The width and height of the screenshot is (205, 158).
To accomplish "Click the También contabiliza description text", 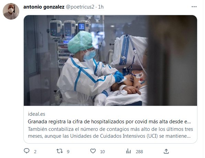I will point(110,129).
